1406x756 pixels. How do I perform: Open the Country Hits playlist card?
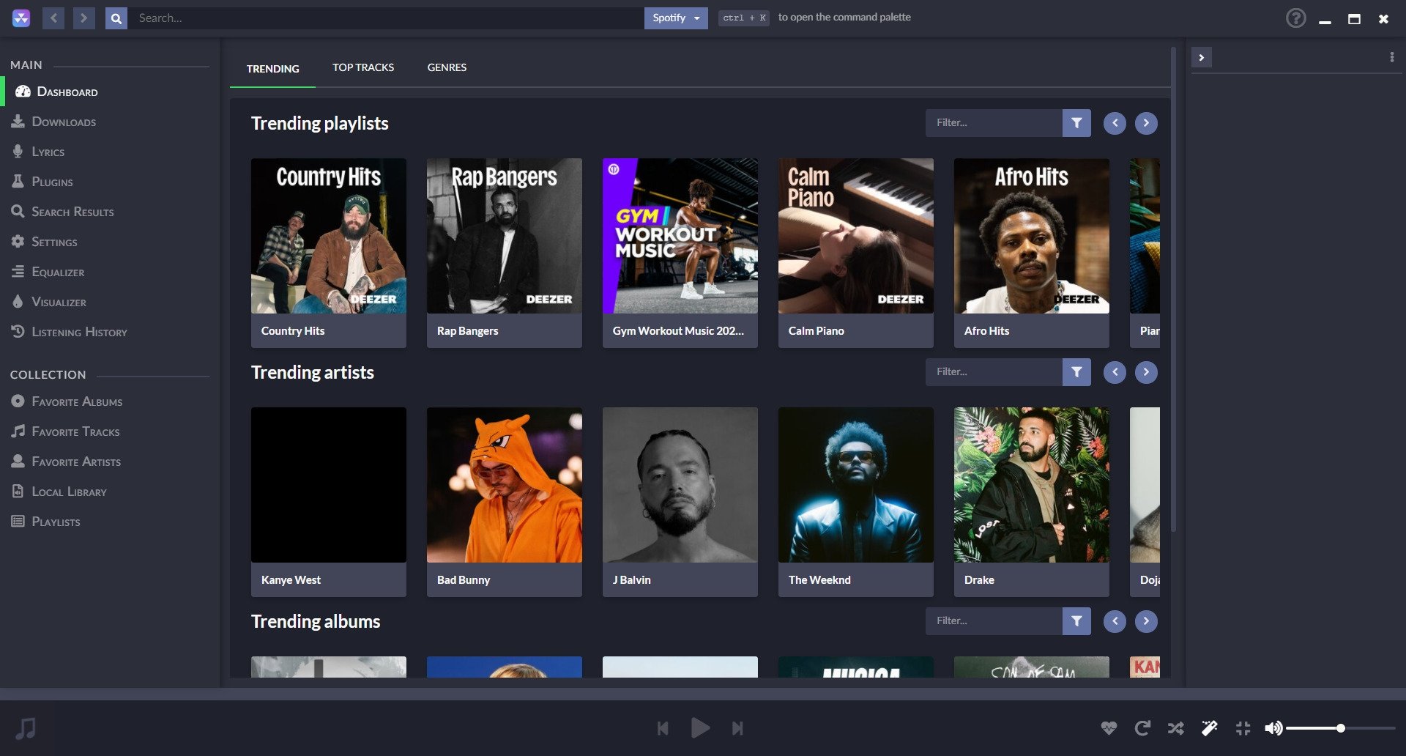tap(329, 253)
